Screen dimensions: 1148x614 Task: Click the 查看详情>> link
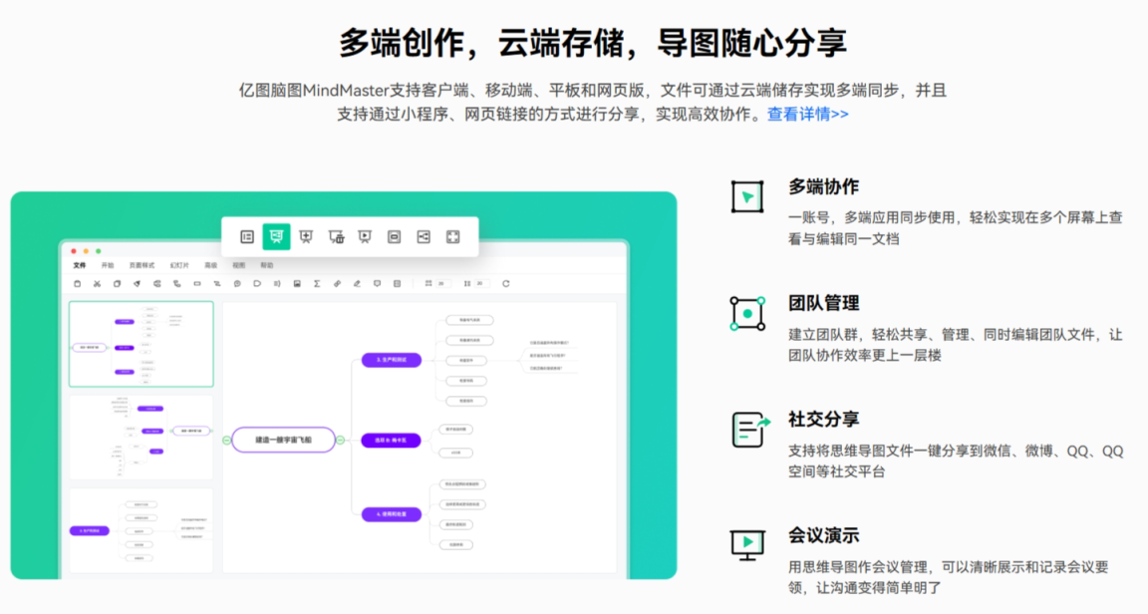tap(807, 114)
